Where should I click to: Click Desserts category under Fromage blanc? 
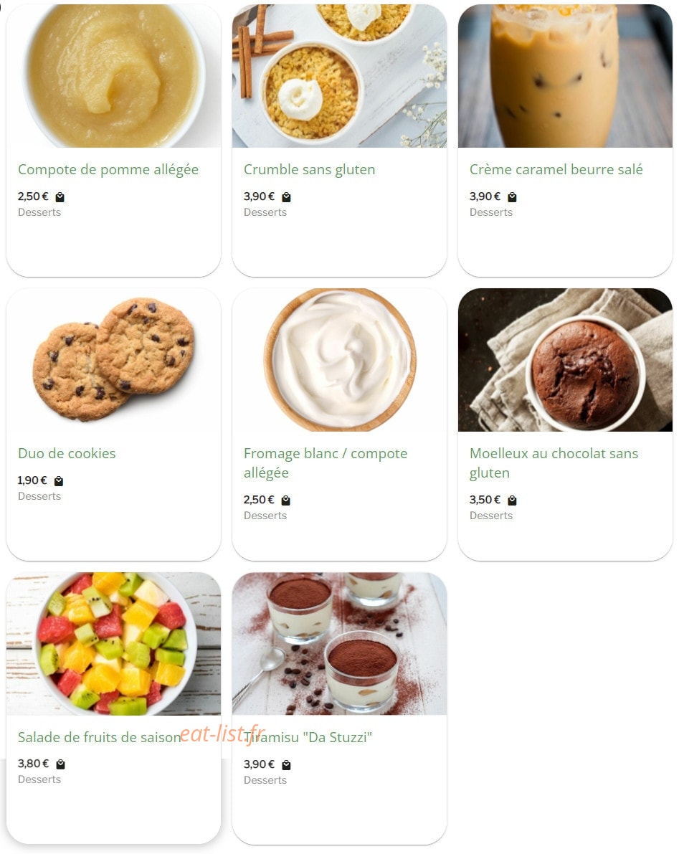click(265, 516)
